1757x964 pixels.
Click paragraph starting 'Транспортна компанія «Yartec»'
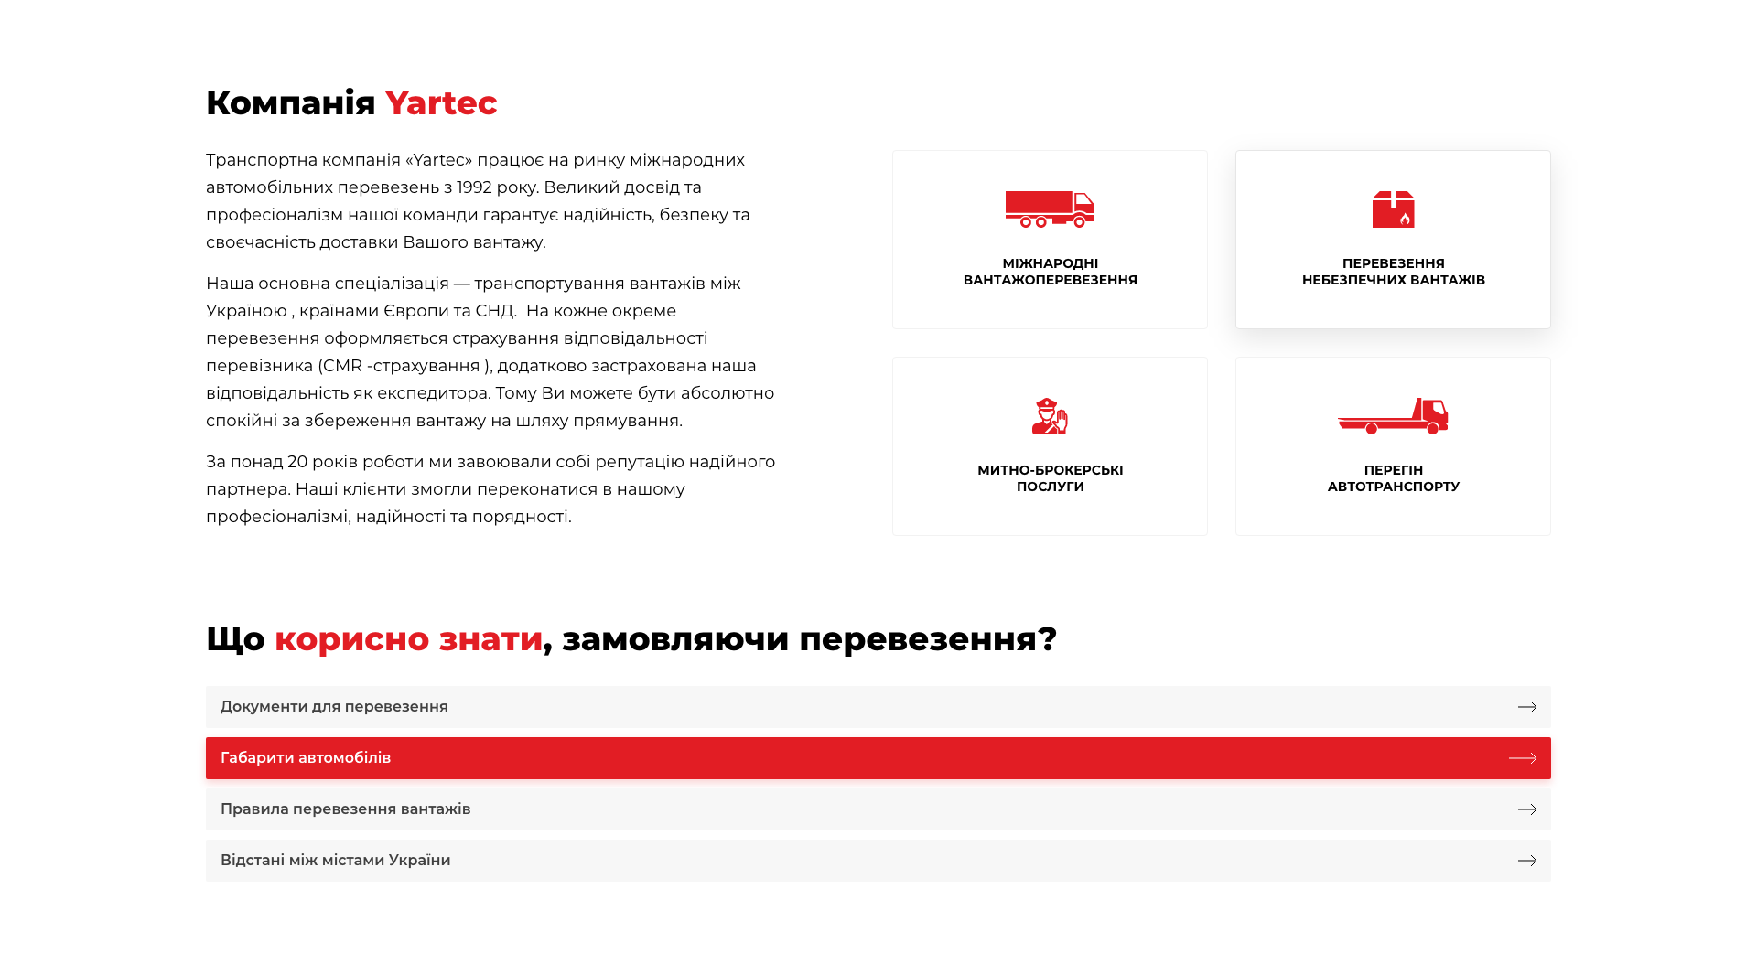coord(478,201)
